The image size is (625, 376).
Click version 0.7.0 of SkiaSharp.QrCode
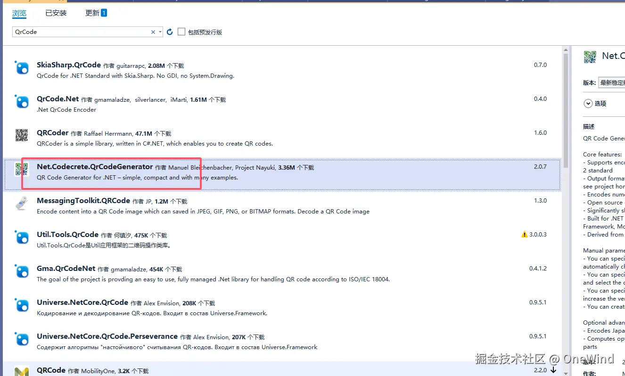coord(540,65)
